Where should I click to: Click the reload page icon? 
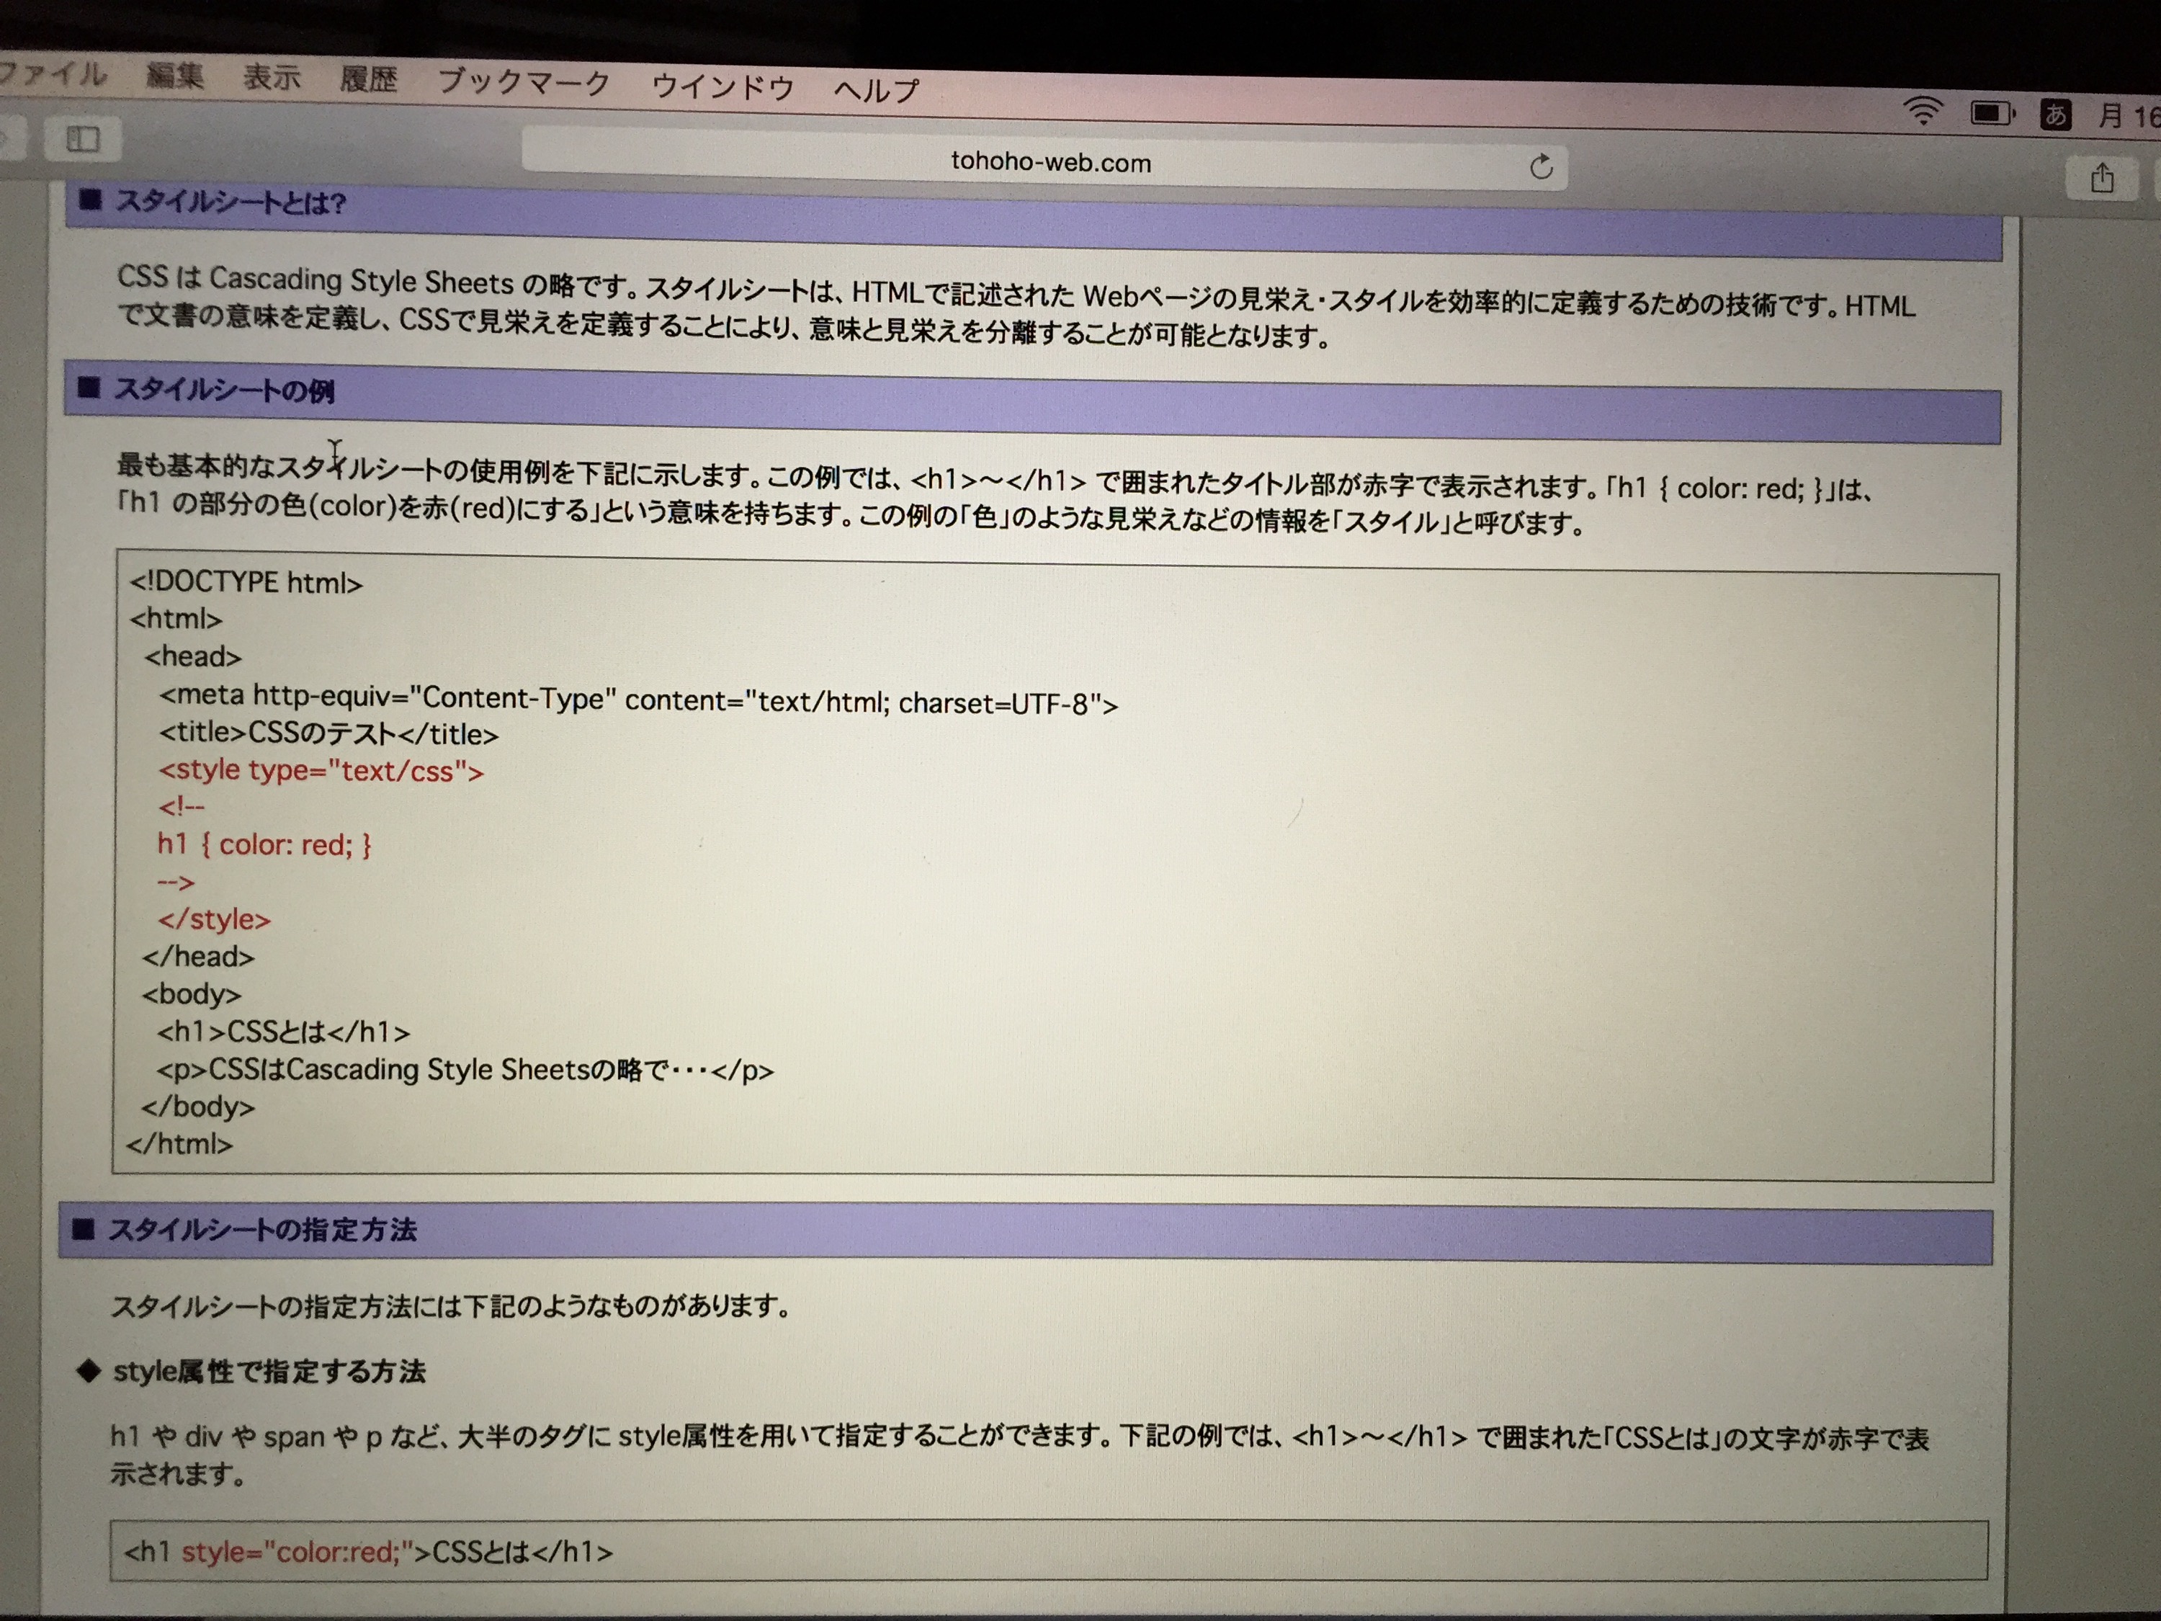[x=1541, y=167]
